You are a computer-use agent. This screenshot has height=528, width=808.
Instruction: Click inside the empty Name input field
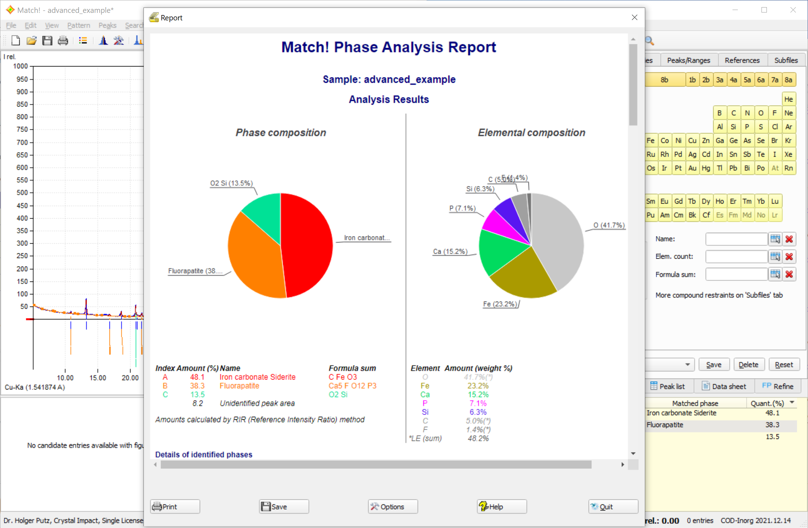pyautogui.click(x=736, y=239)
